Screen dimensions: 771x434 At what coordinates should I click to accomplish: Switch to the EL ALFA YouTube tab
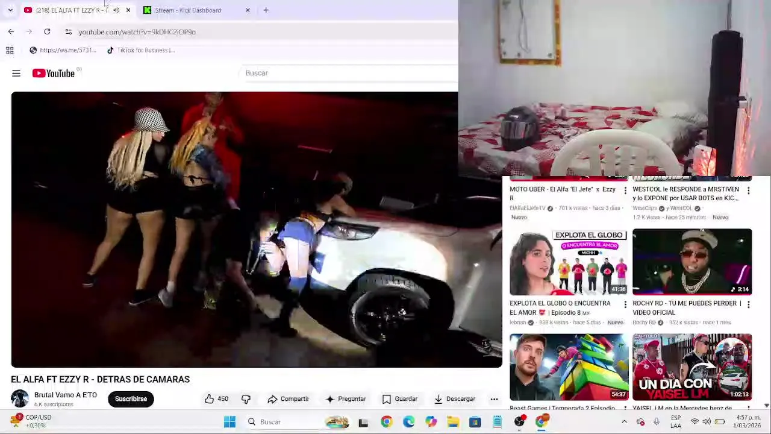click(x=72, y=10)
